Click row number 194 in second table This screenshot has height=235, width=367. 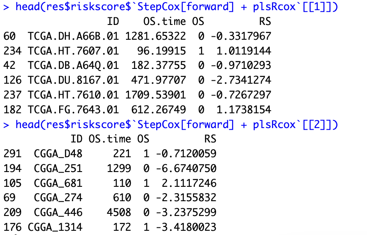pyautogui.click(x=13, y=169)
